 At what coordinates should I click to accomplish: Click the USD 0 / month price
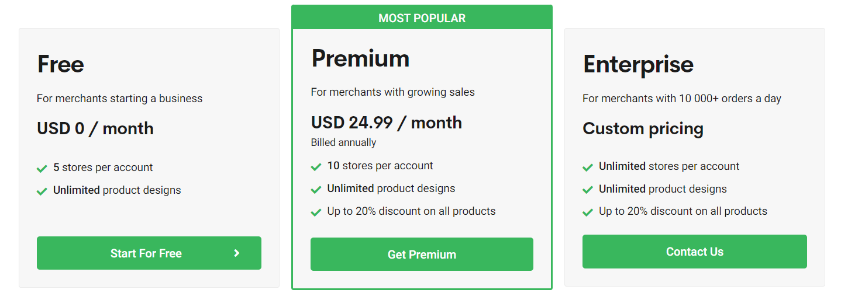tap(95, 128)
